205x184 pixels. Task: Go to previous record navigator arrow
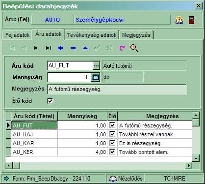[24, 48]
